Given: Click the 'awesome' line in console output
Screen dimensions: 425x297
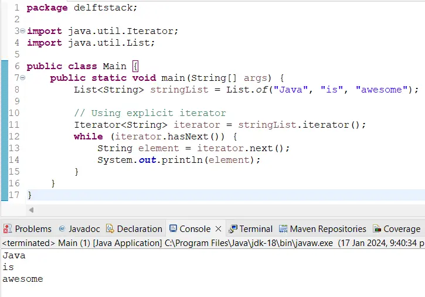Looking at the screenshot, I should click(x=23, y=279).
